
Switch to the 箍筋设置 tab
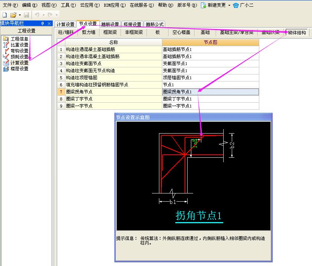click(110, 24)
